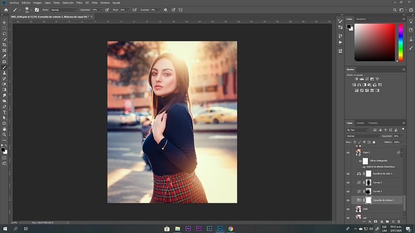
Task: Hide the Equilibrio de color 1 layer
Action: pos(348,174)
